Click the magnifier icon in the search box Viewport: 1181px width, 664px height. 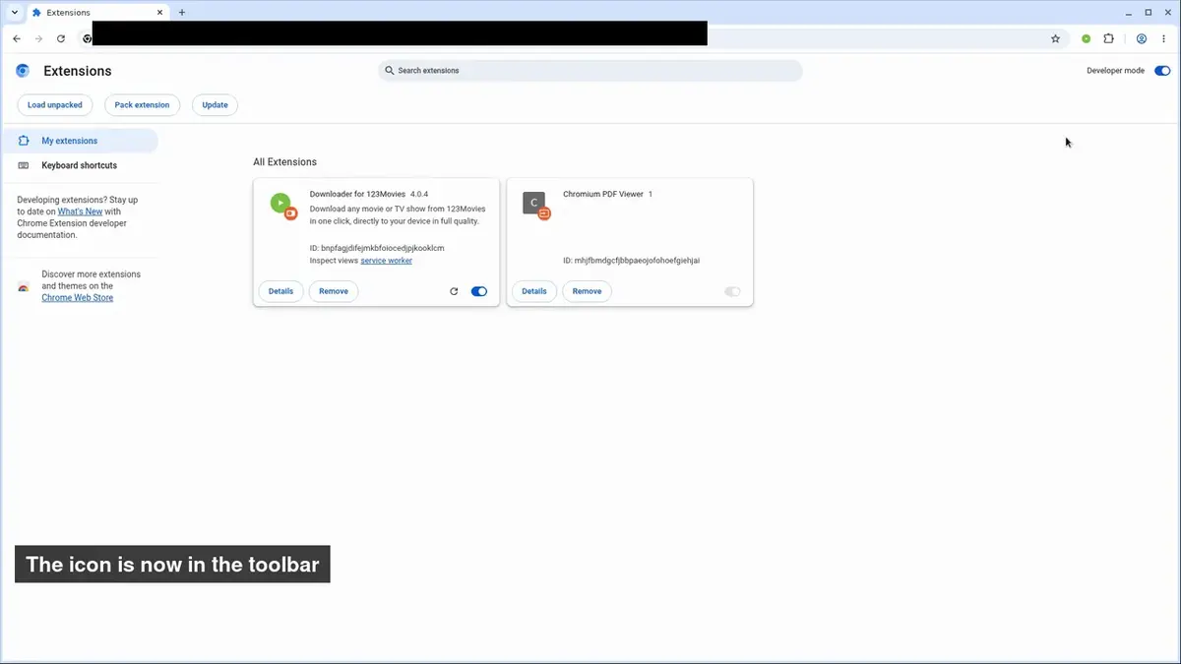[x=390, y=71]
